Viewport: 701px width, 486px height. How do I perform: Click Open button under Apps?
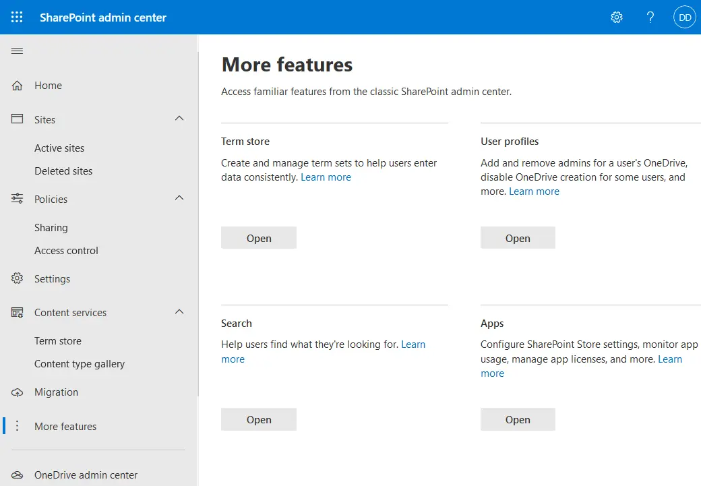pos(518,419)
